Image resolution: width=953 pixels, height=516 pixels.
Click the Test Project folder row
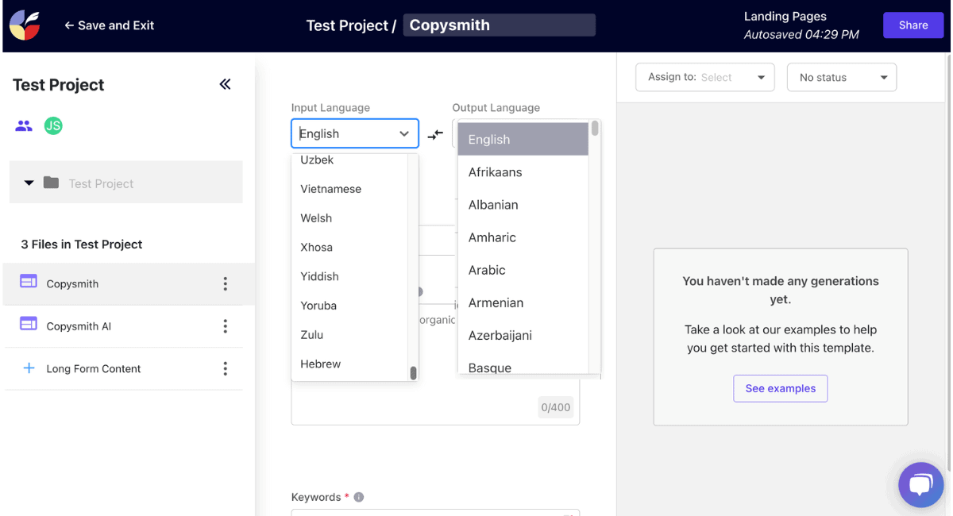pos(125,183)
